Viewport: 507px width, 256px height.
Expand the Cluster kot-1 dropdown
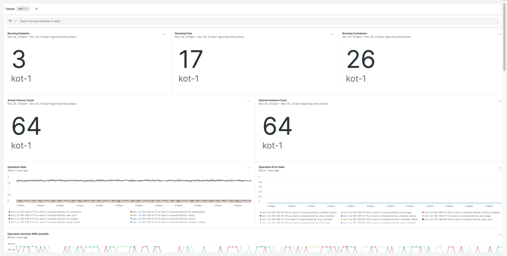[23, 8]
